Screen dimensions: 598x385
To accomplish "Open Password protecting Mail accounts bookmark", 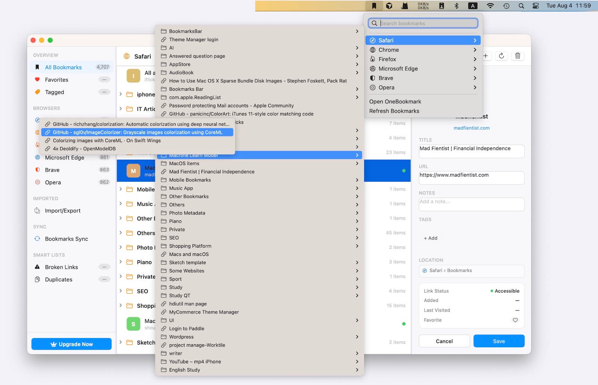I will 259,106.
